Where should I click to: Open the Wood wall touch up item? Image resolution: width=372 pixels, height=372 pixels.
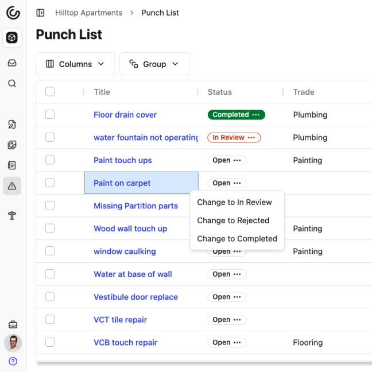130,228
